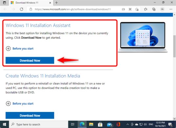Click Download Now for Installation Assistant

click(30, 60)
